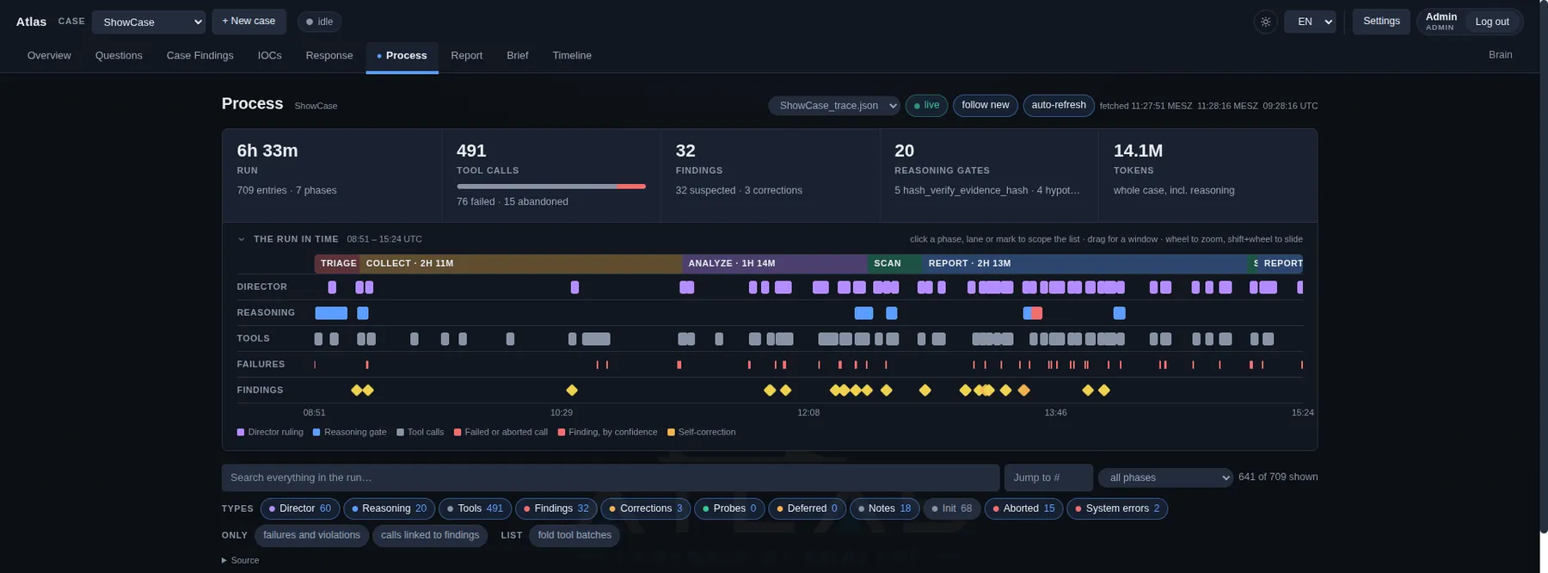The width and height of the screenshot is (1548, 573).
Task: Switch to the Timeline tab
Action: pyautogui.click(x=572, y=55)
